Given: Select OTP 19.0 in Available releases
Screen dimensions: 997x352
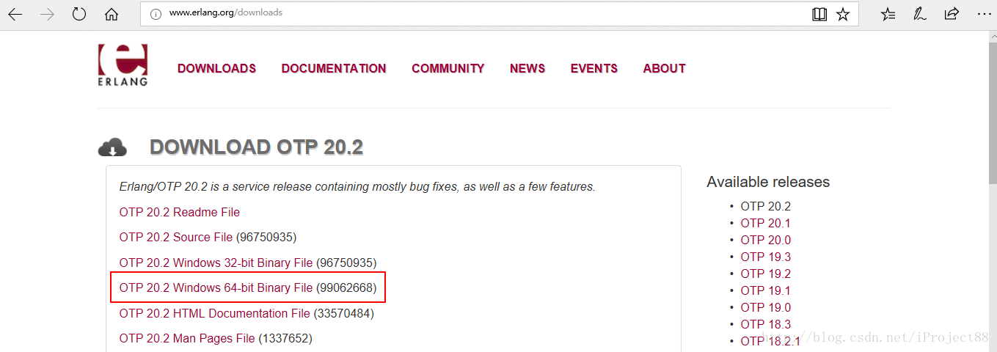Looking at the screenshot, I should pyautogui.click(x=766, y=307).
